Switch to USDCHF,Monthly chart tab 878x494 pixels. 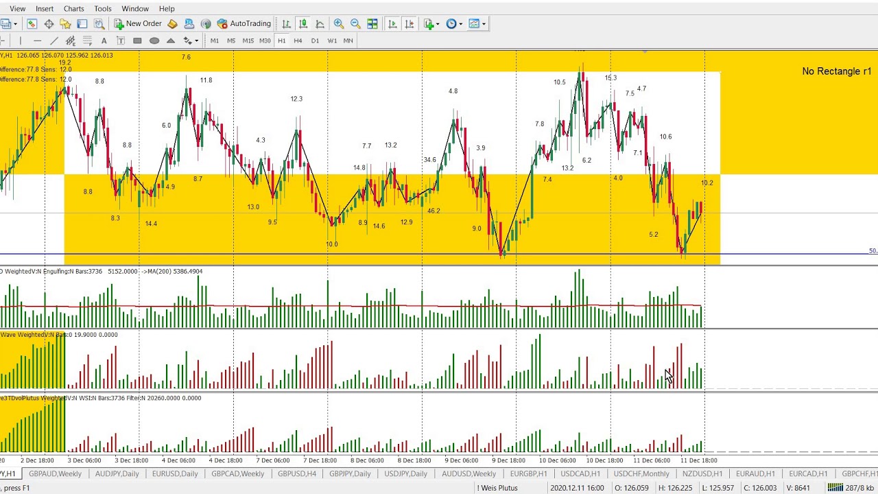(x=641, y=473)
